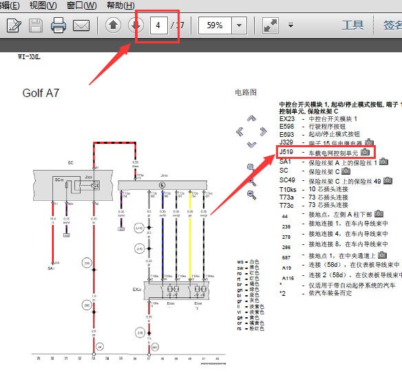Click the edit/sign document pencil icon

coord(14,25)
